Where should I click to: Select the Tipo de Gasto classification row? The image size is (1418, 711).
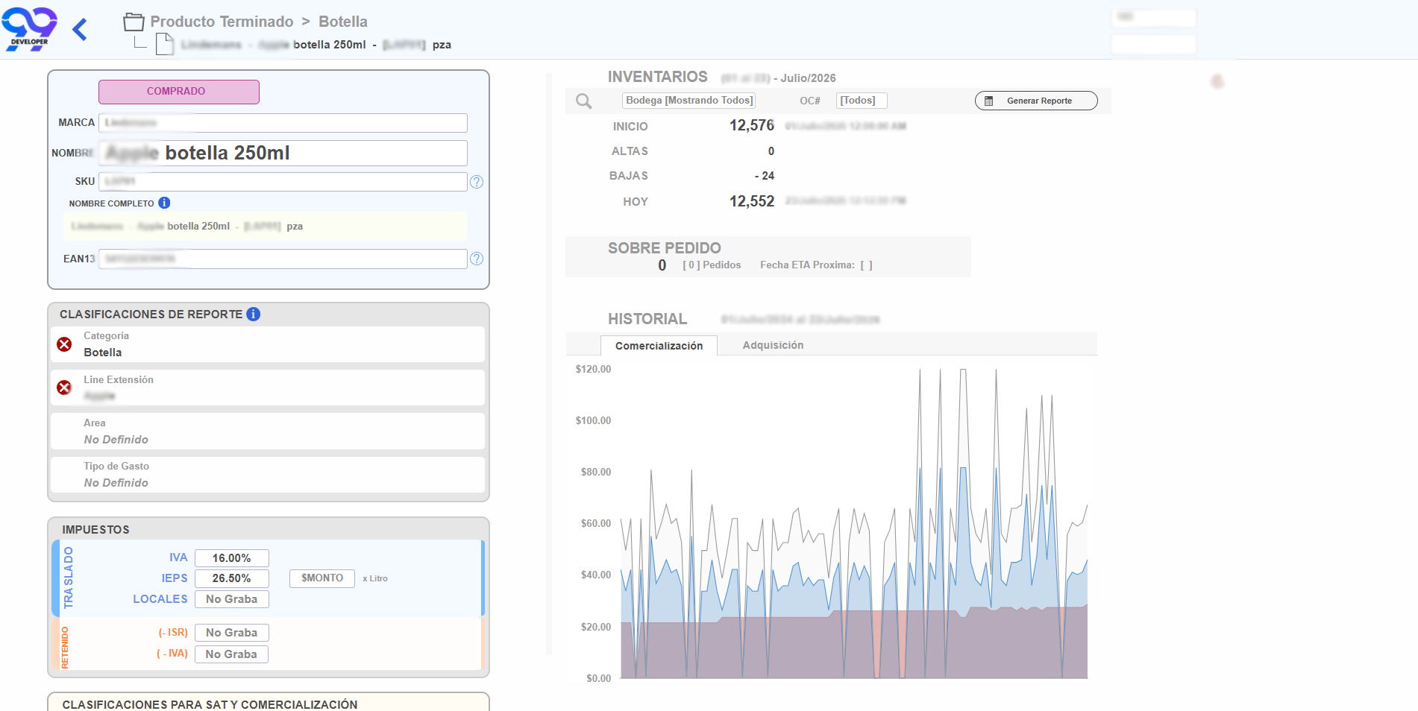tap(268, 475)
